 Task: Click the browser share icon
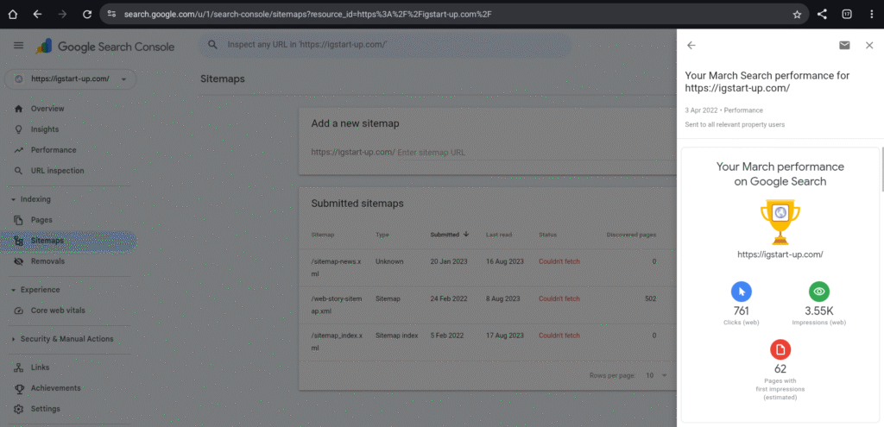click(822, 15)
